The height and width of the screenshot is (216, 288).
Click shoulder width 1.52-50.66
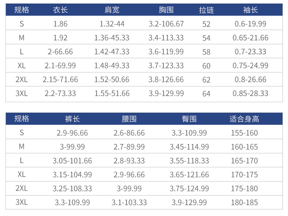click(x=112, y=80)
